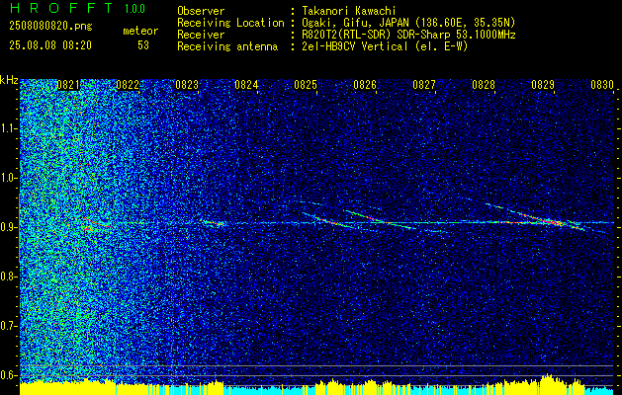
Task: Click the 0829 time marker
Action: (x=543, y=85)
